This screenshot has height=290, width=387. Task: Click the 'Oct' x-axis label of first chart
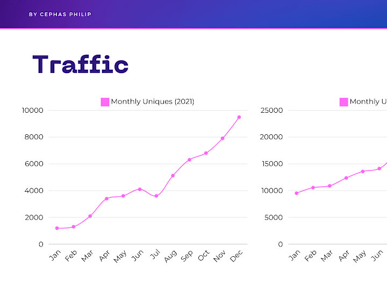[204, 256]
